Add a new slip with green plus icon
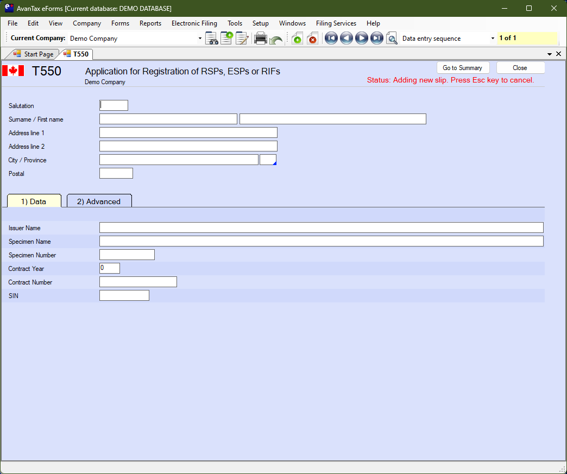The image size is (567, 474). [297, 39]
